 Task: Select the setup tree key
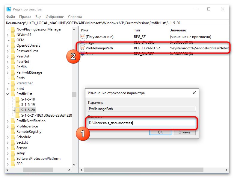pos(21,153)
